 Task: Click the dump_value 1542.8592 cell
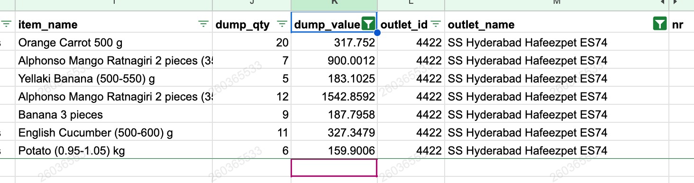(x=334, y=97)
